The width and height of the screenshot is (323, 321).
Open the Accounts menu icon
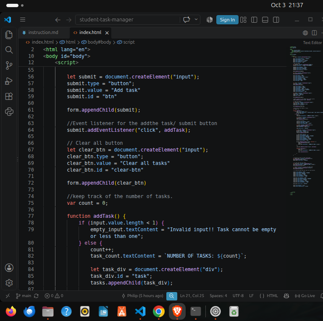[x=9, y=268]
